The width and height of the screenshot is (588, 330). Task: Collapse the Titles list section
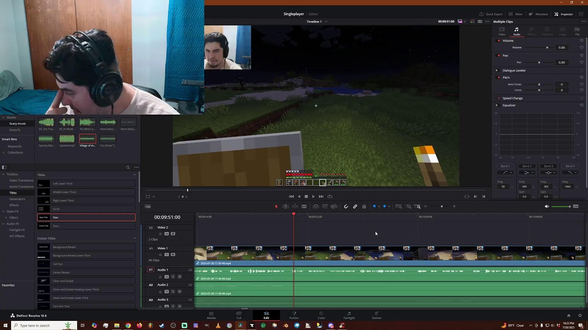[x=135, y=175]
